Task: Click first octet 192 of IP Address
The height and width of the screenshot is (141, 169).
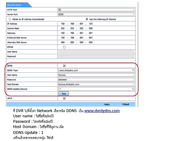Action: pyautogui.click(x=63, y=24)
